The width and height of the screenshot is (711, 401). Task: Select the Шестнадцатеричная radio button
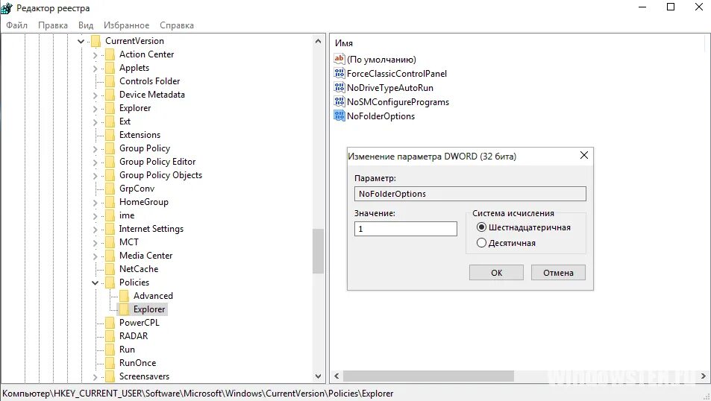481,227
